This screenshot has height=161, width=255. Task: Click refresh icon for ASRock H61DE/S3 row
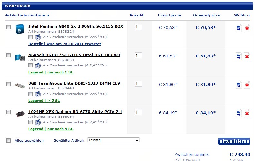point(239,56)
